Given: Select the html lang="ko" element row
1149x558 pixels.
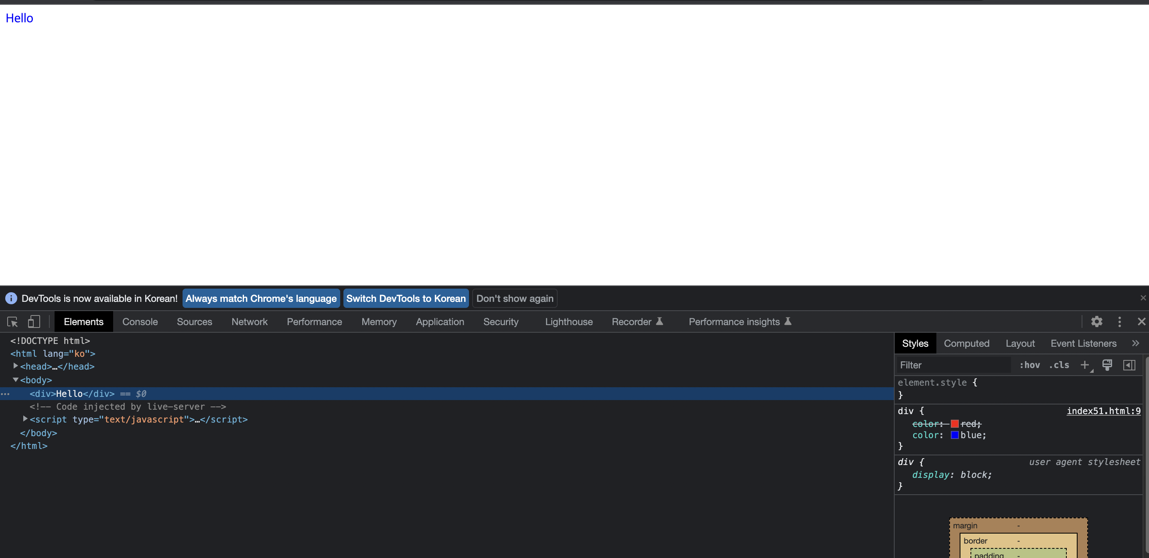Looking at the screenshot, I should [x=447, y=354].
